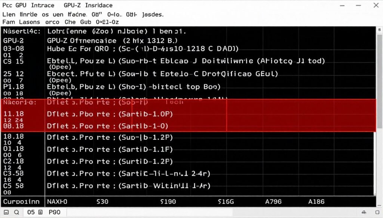Screen dimensions: 383x218
Task: Click the printer-like icon at bottom right
Action: tap(364, 212)
